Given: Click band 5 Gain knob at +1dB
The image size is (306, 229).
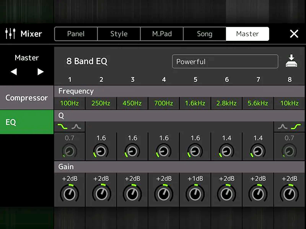Looking at the screenshot, I should (195, 194).
